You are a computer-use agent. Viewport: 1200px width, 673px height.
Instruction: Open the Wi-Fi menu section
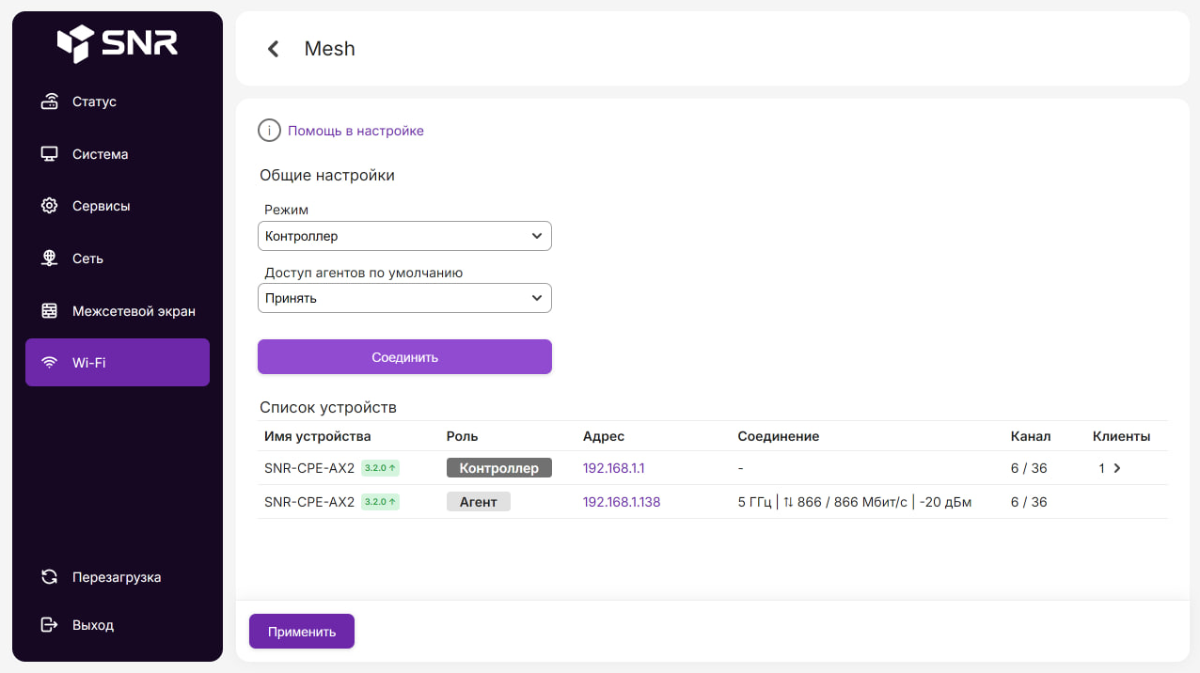click(118, 363)
